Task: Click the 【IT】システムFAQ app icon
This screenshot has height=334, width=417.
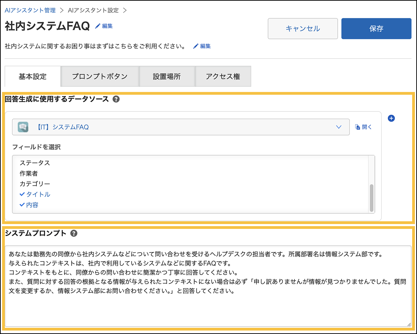Action: 23,127
